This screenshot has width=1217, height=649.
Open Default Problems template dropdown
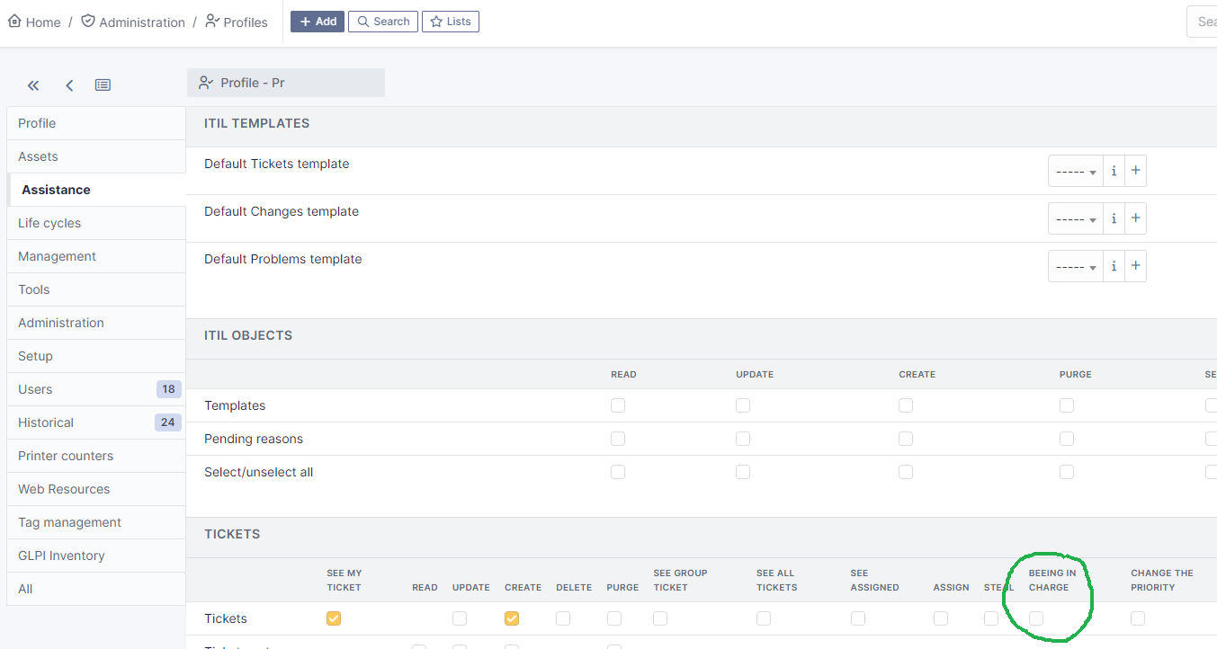click(1076, 266)
